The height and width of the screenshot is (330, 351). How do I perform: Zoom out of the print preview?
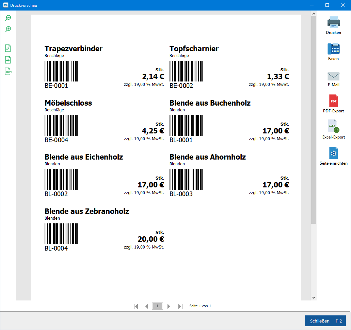(x=8, y=18)
